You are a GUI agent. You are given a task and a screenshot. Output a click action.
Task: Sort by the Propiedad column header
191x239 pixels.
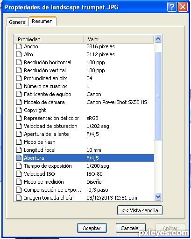point(49,39)
